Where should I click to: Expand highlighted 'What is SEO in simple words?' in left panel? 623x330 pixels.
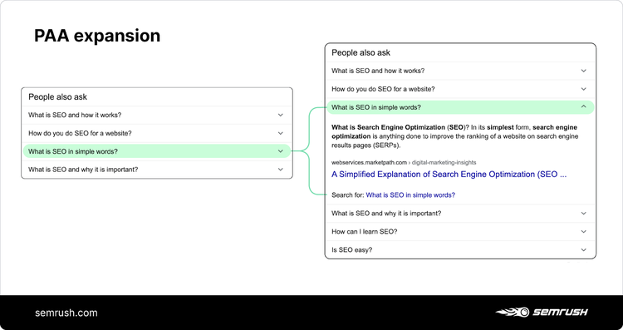[157, 151]
